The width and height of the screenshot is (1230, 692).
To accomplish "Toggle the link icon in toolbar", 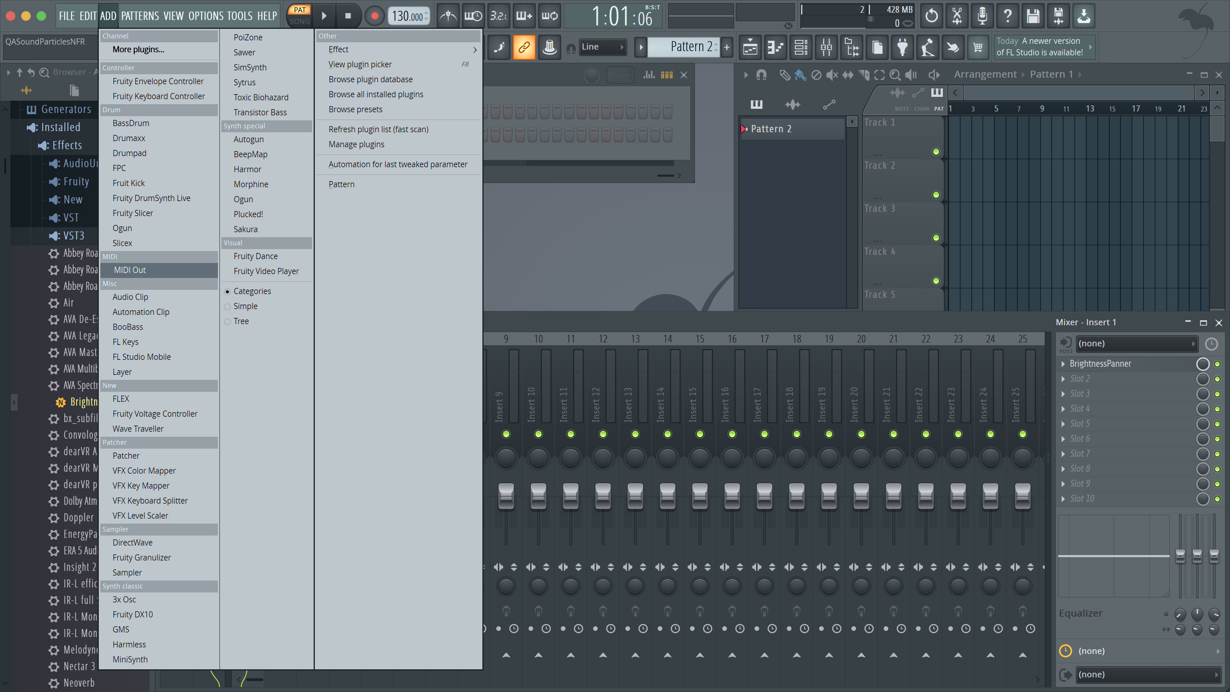I will tap(524, 47).
